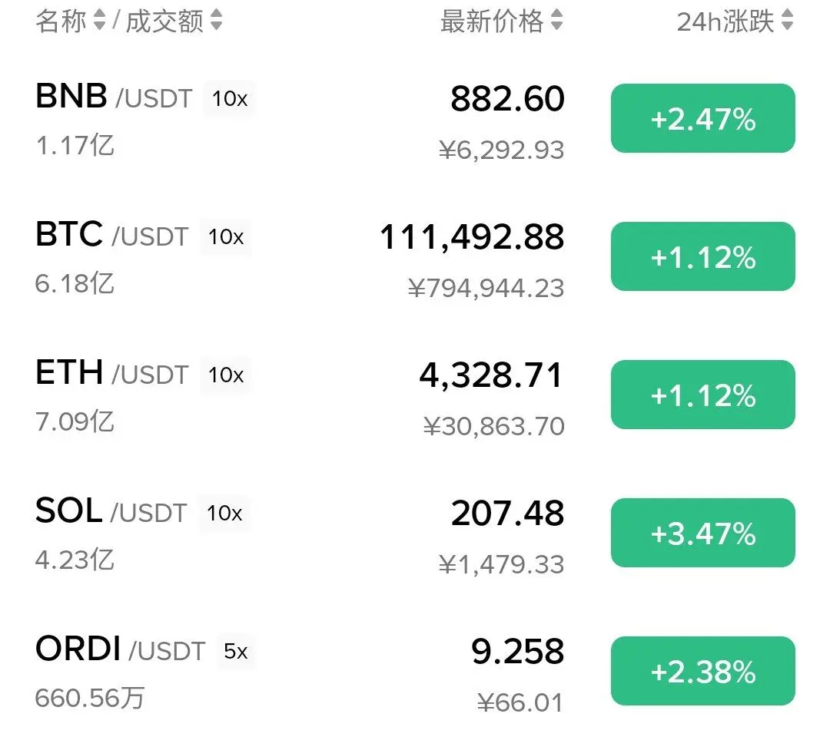Click the 24h涨跌 column header
Screen dimensions: 830x750
(725, 21)
